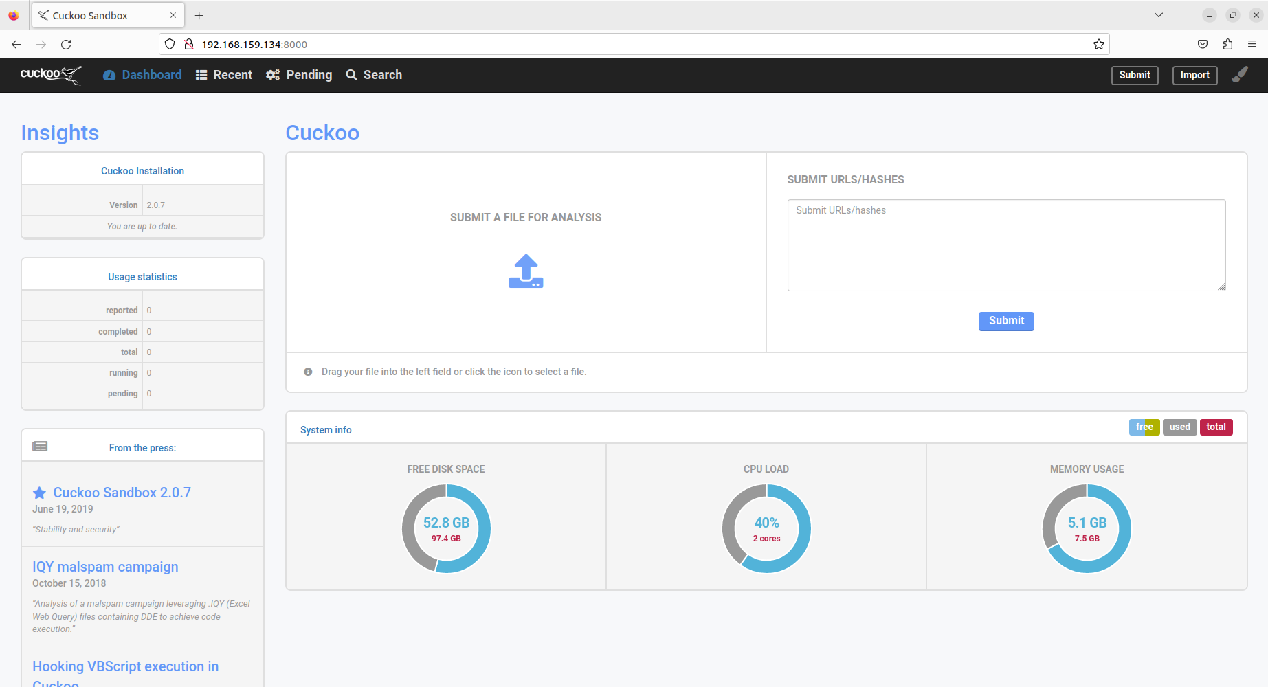
Task: Click the Cuckoo logo in navbar
Action: click(x=51, y=75)
